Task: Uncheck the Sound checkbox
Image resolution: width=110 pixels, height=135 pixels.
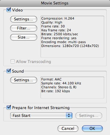Action: coord(9,71)
